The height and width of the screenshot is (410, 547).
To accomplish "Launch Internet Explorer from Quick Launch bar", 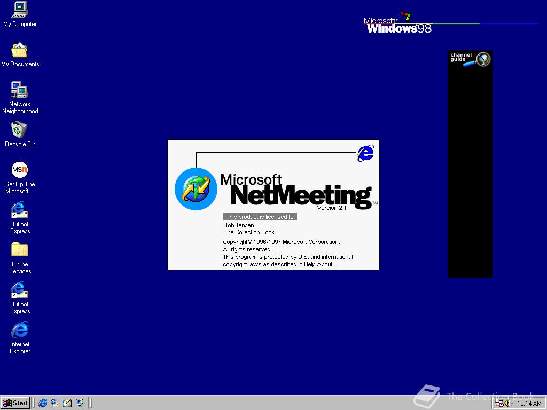I will [43, 403].
